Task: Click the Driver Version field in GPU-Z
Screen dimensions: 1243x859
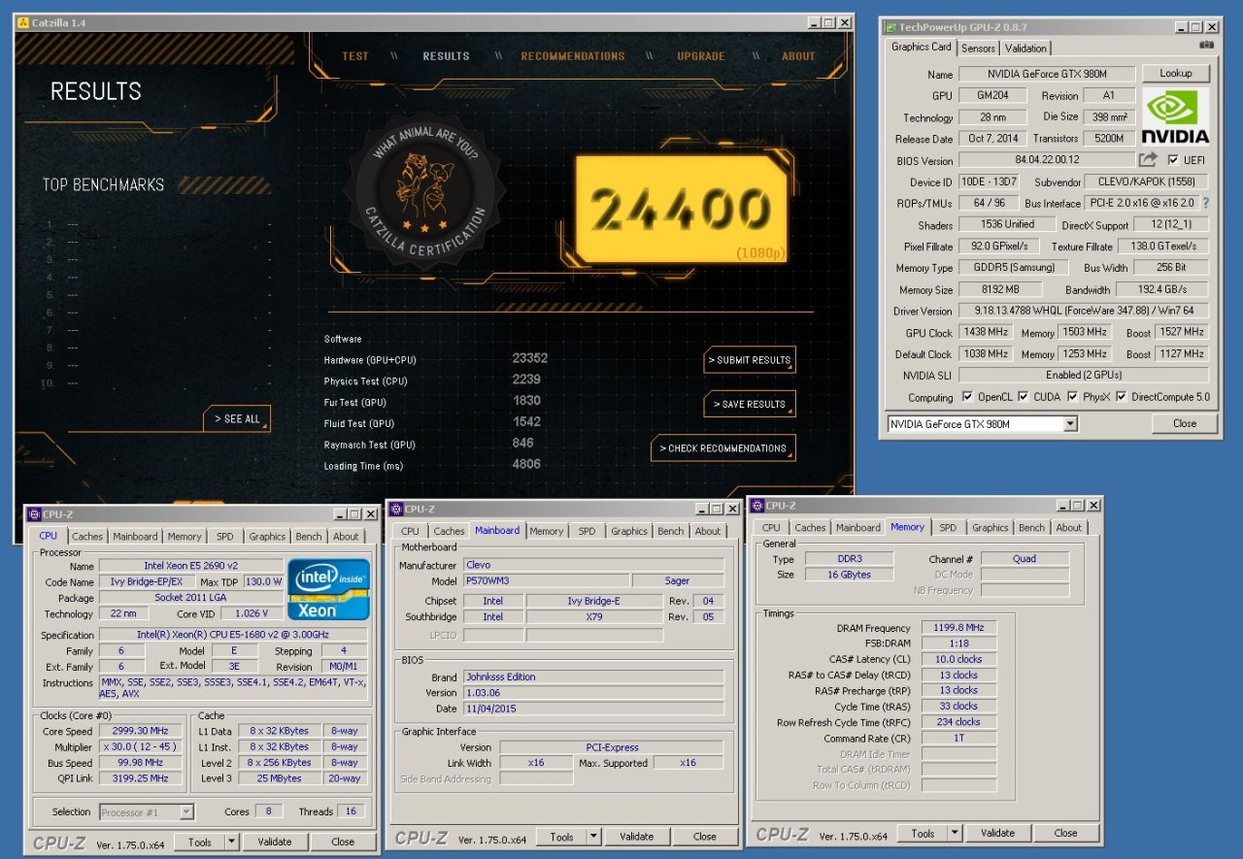Action: [x=1084, y=311]
